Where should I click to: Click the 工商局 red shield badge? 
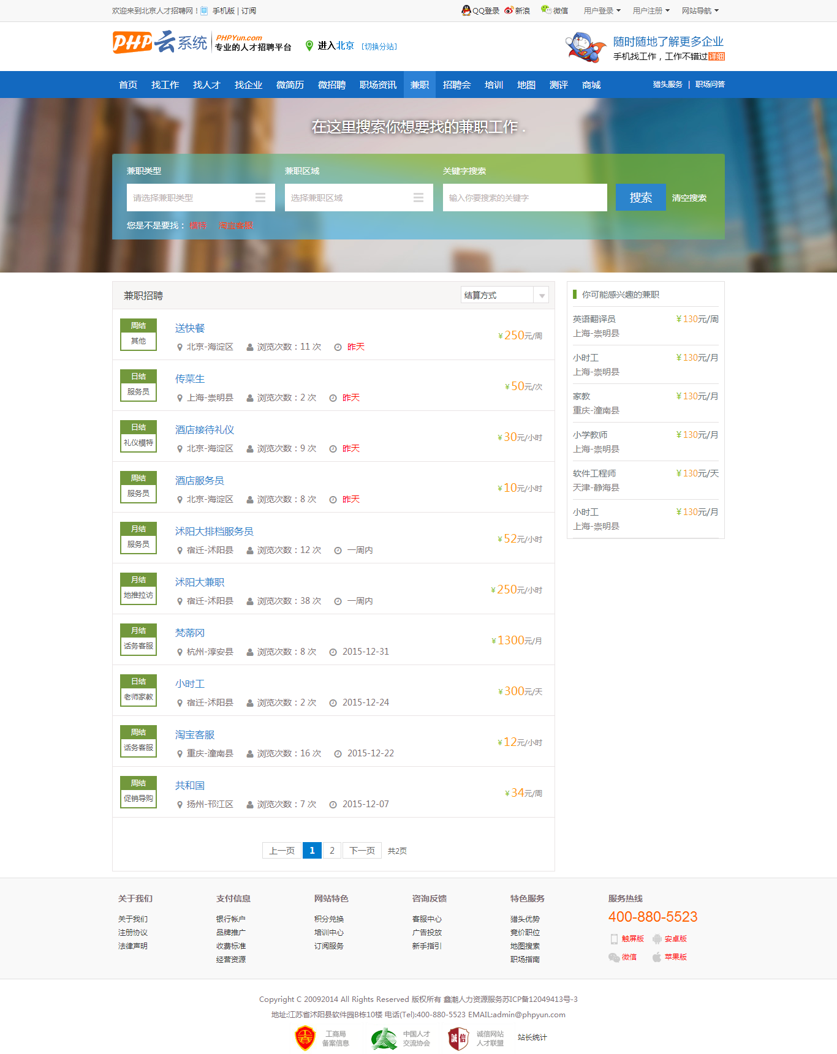305,1038
